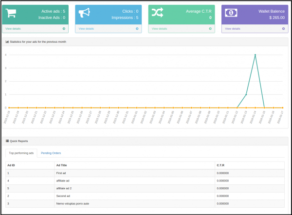Click arrow circle icon in Wallet Balance card footer
This screenshot has width=292, height=215.
tap(283, 29)
